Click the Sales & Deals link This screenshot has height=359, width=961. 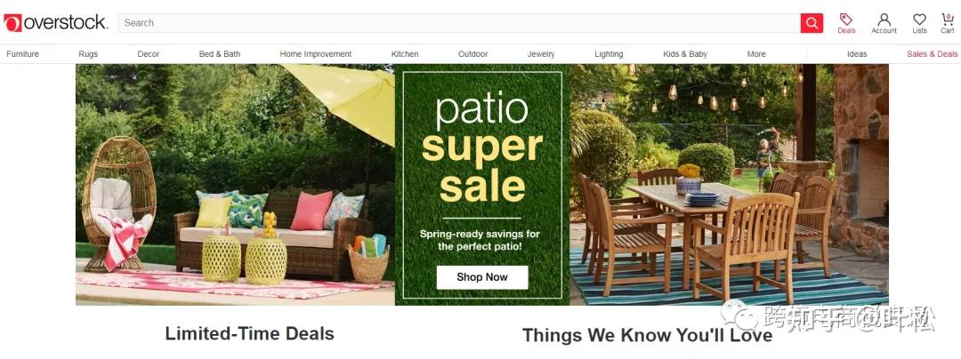(x=933, y=54)
